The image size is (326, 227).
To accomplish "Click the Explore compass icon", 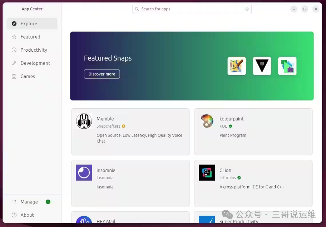I will click(x=14, y=24).
